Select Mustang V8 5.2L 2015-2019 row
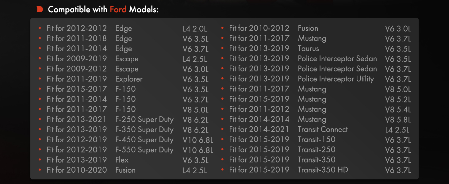Image resolution: width=449 pixels, height=184 pixels. point(316,99)
